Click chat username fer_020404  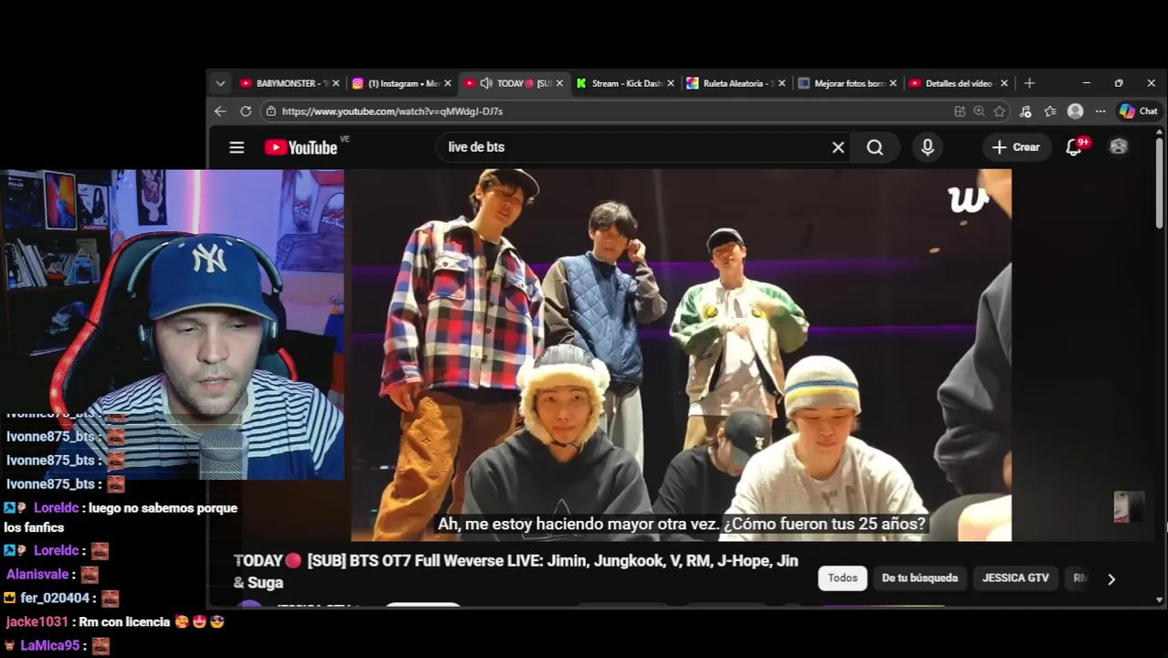[x=55, y=599]
